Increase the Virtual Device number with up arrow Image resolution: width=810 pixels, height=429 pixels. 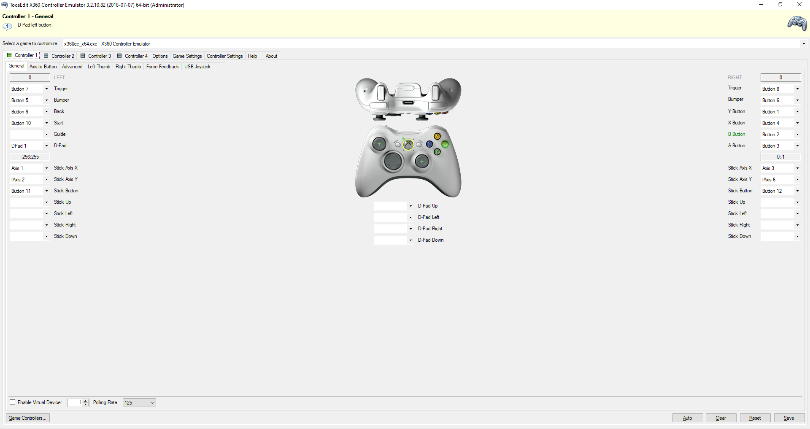tap(86, 401)
